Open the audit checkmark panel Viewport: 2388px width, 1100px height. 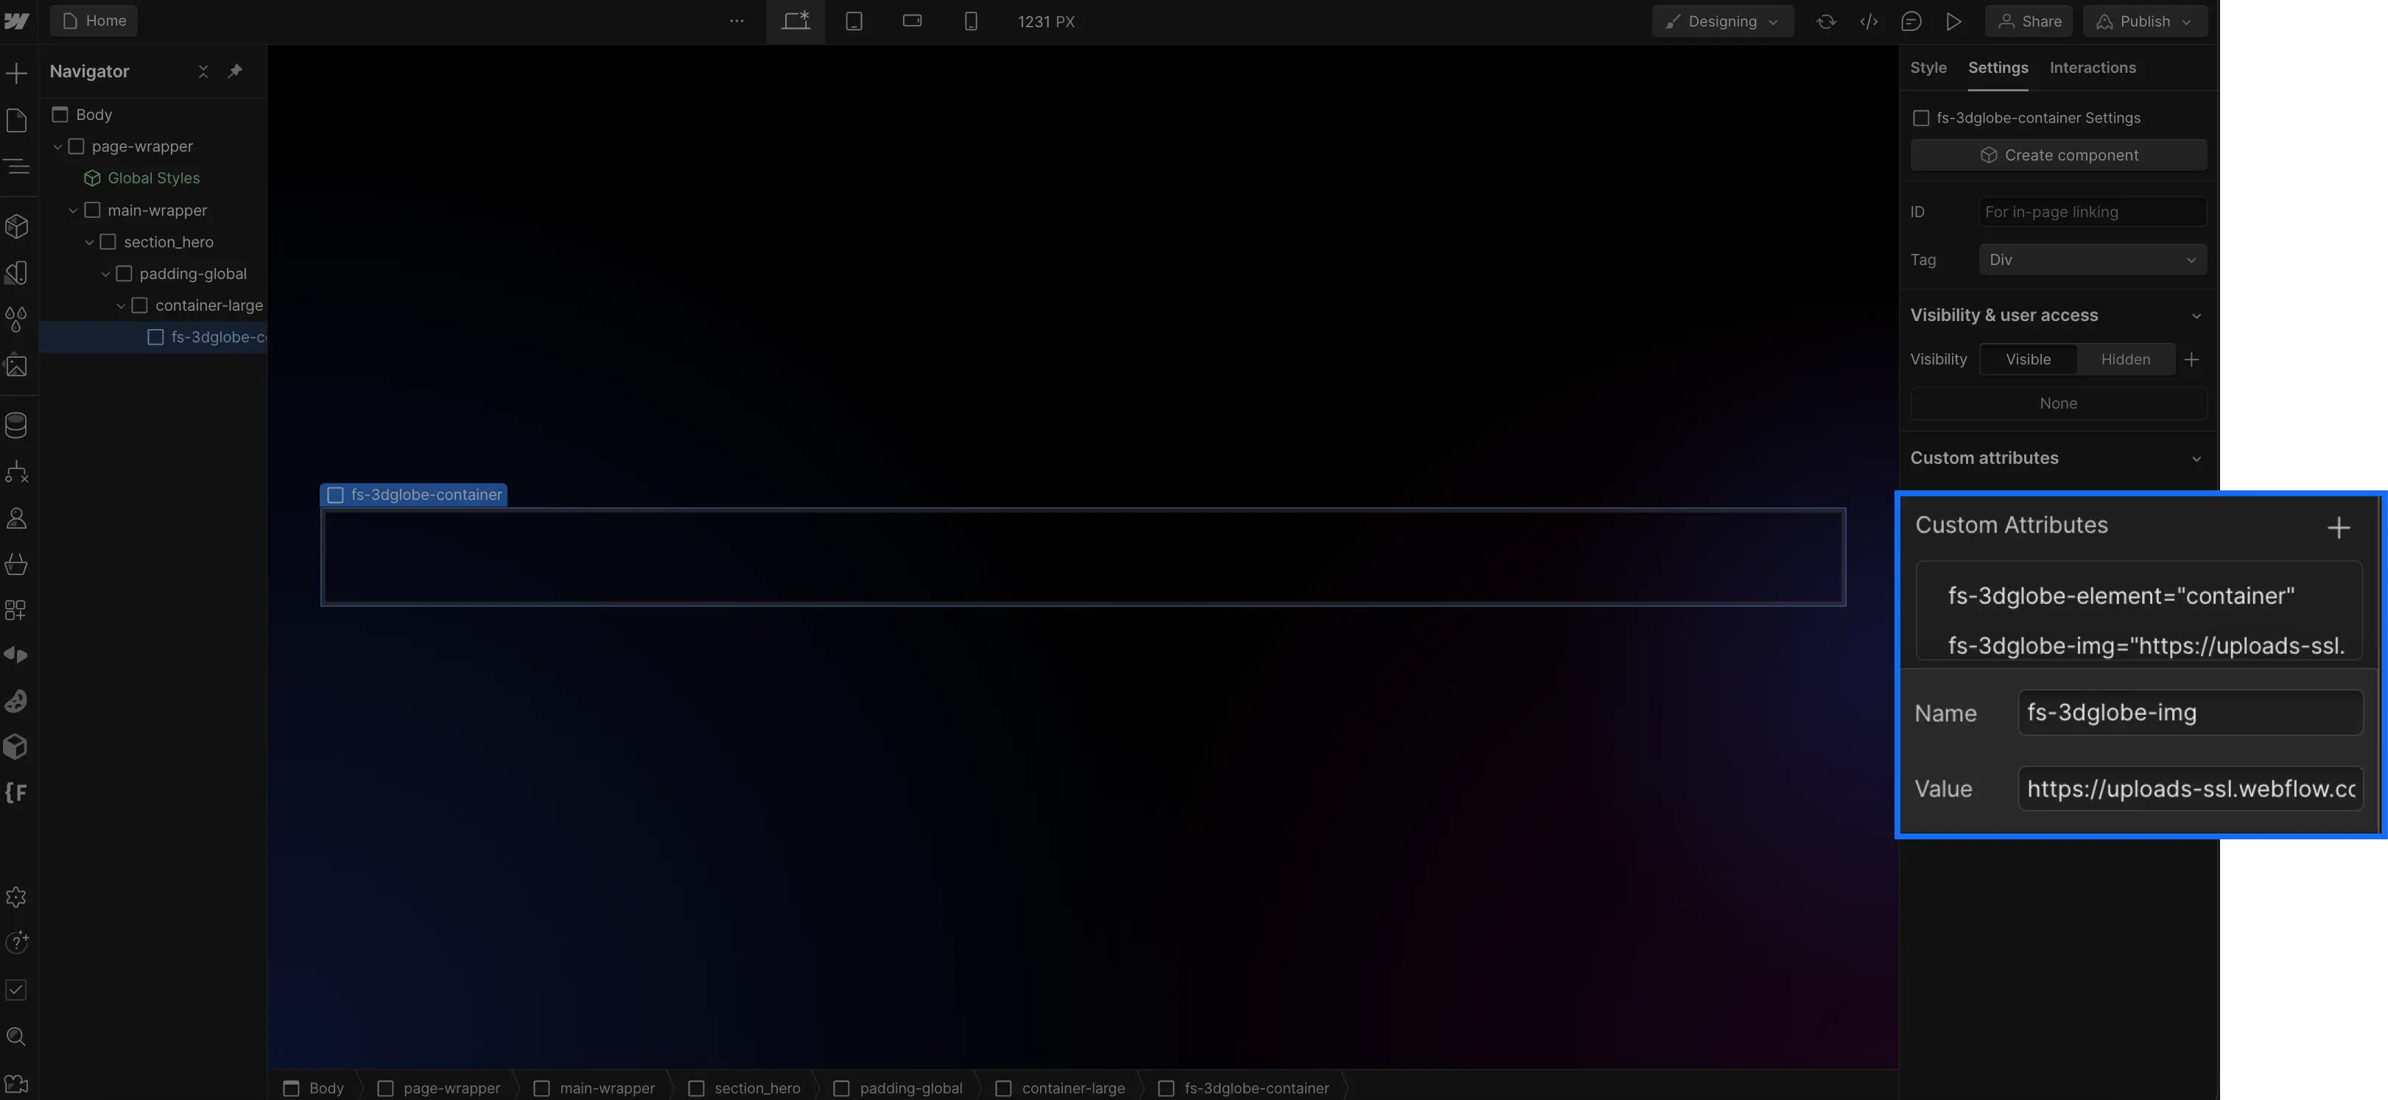click(17, 990)
